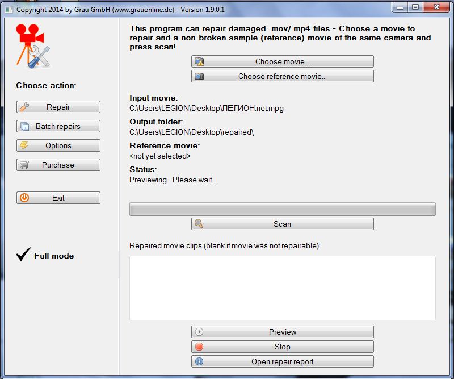The height and width of the screenshot is (379, 454).
Task: Click inside the repaired movie clips list
Action: pyautogui.click(x=282, y=288)
